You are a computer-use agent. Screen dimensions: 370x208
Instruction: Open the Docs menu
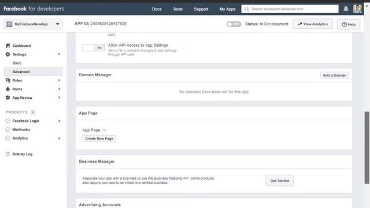157,9
